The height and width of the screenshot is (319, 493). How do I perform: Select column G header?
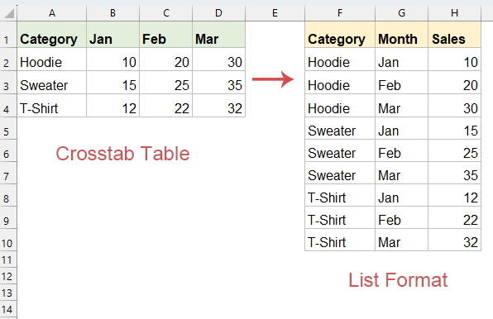tap(401, 13)
